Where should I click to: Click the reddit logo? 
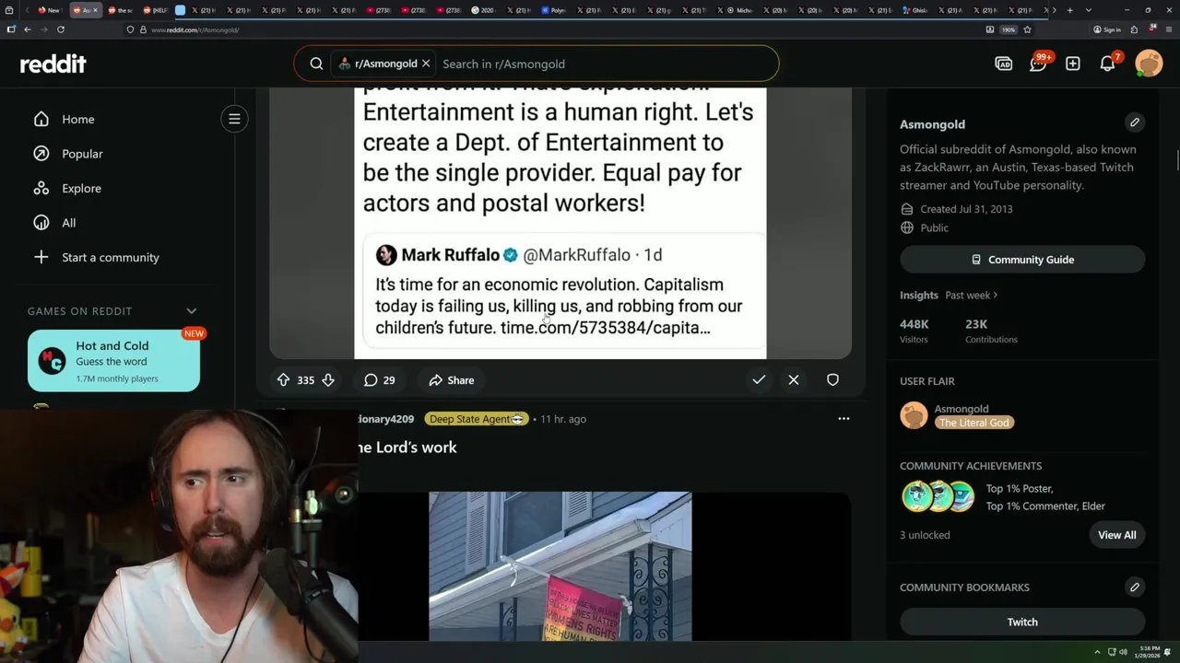53,64
